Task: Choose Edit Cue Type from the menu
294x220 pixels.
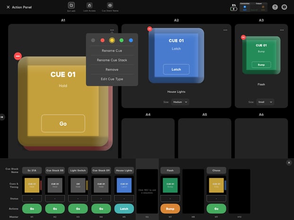Action: 112,79
